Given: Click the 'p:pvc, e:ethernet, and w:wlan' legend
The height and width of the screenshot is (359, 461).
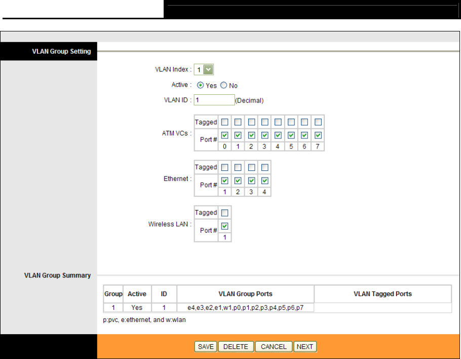Looking at the screenshot, I should point(144,320).
